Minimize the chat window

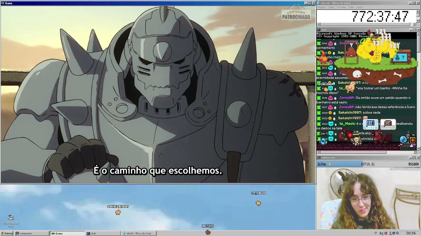(411, 30)
